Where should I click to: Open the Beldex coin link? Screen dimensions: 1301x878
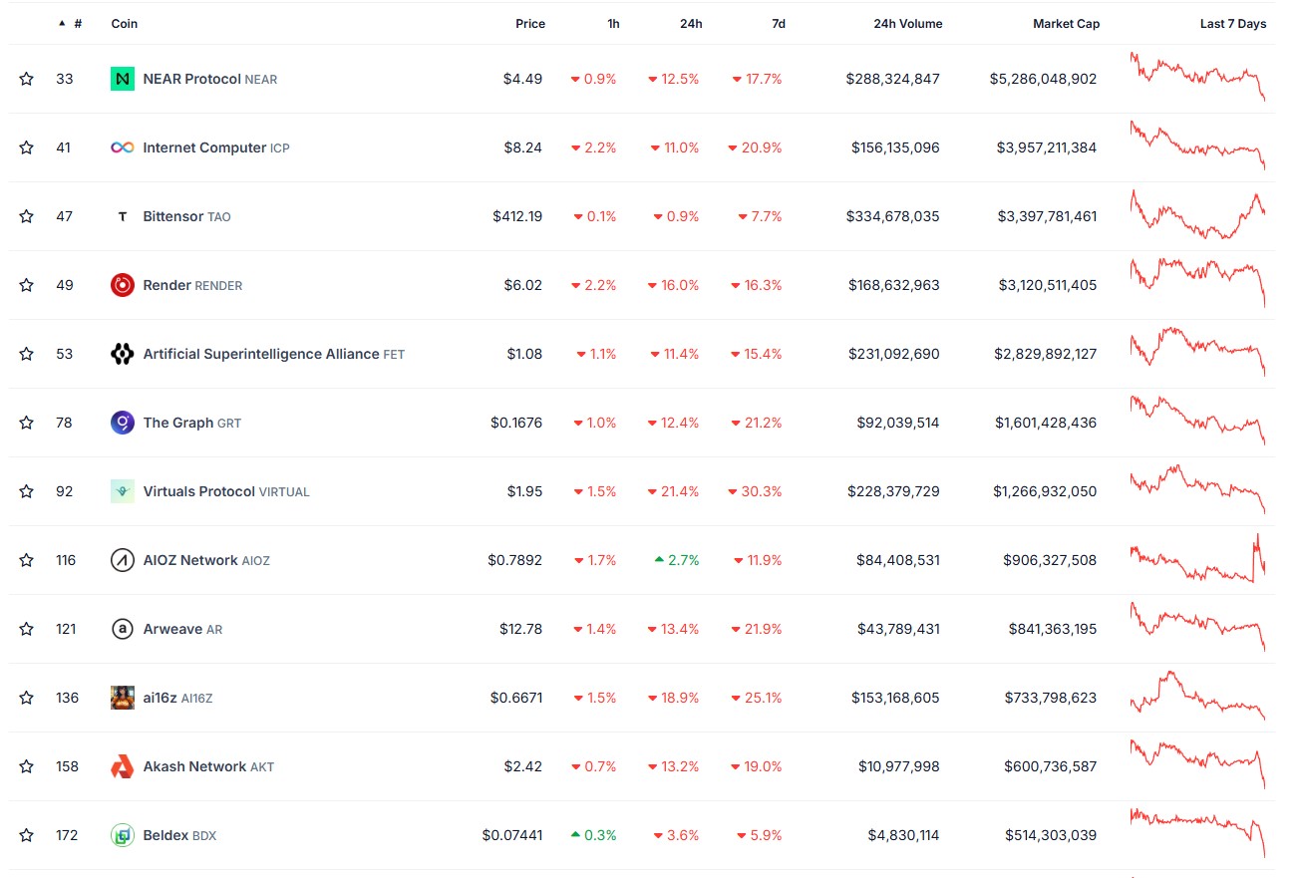click(x=179, y=835)
